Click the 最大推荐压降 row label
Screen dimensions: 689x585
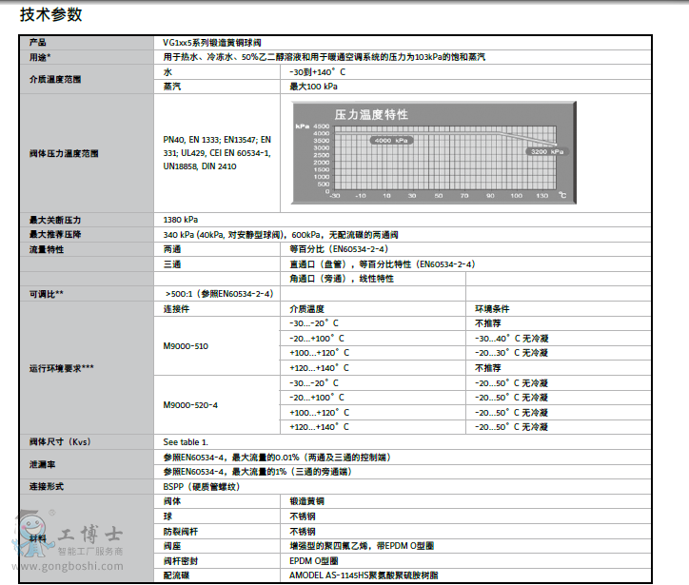[55, 234]
